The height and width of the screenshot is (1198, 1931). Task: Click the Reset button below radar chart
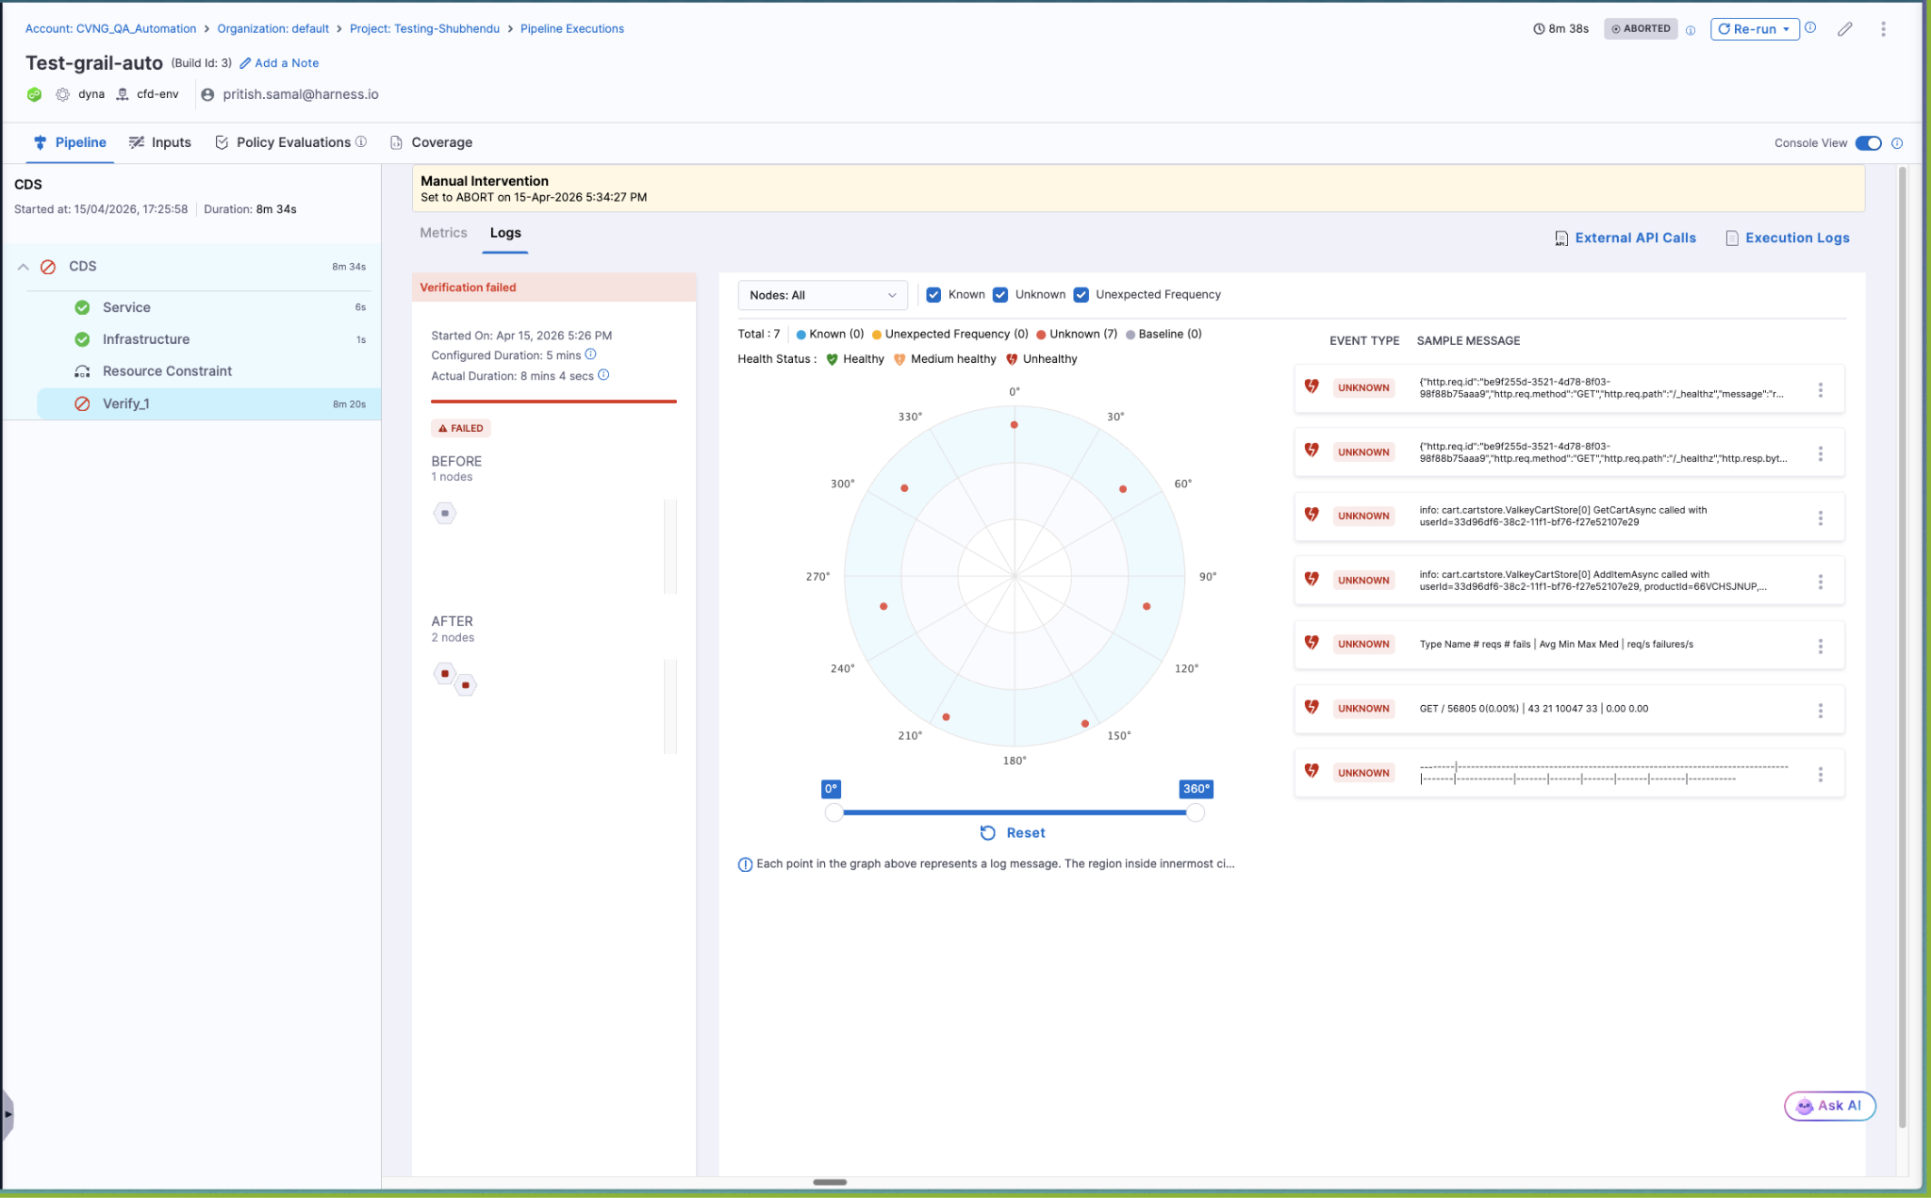tap(1013, 833)
